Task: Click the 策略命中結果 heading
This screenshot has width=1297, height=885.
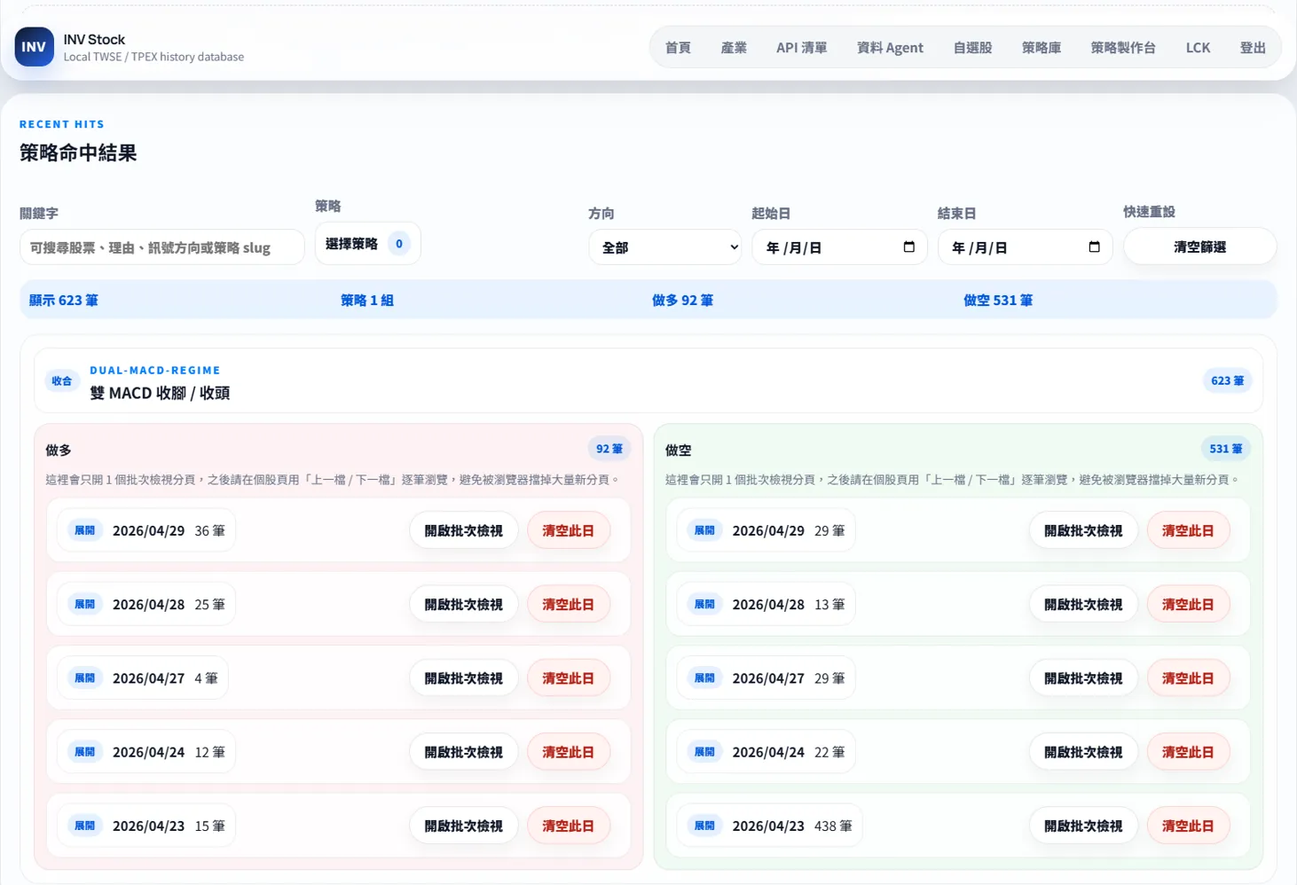Action: (78, 153)
